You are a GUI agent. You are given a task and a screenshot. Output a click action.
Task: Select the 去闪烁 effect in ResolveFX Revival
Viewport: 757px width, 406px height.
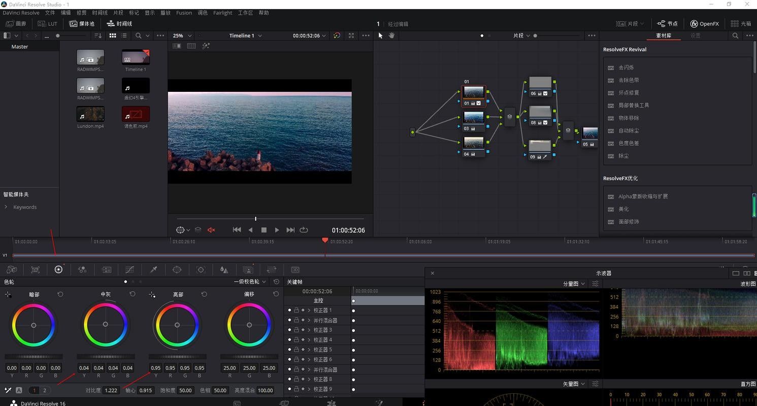[626, 67]
